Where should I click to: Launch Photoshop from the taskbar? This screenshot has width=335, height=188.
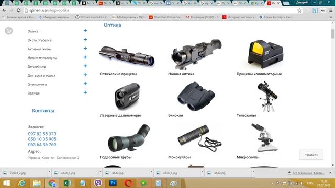click(113, 183)
